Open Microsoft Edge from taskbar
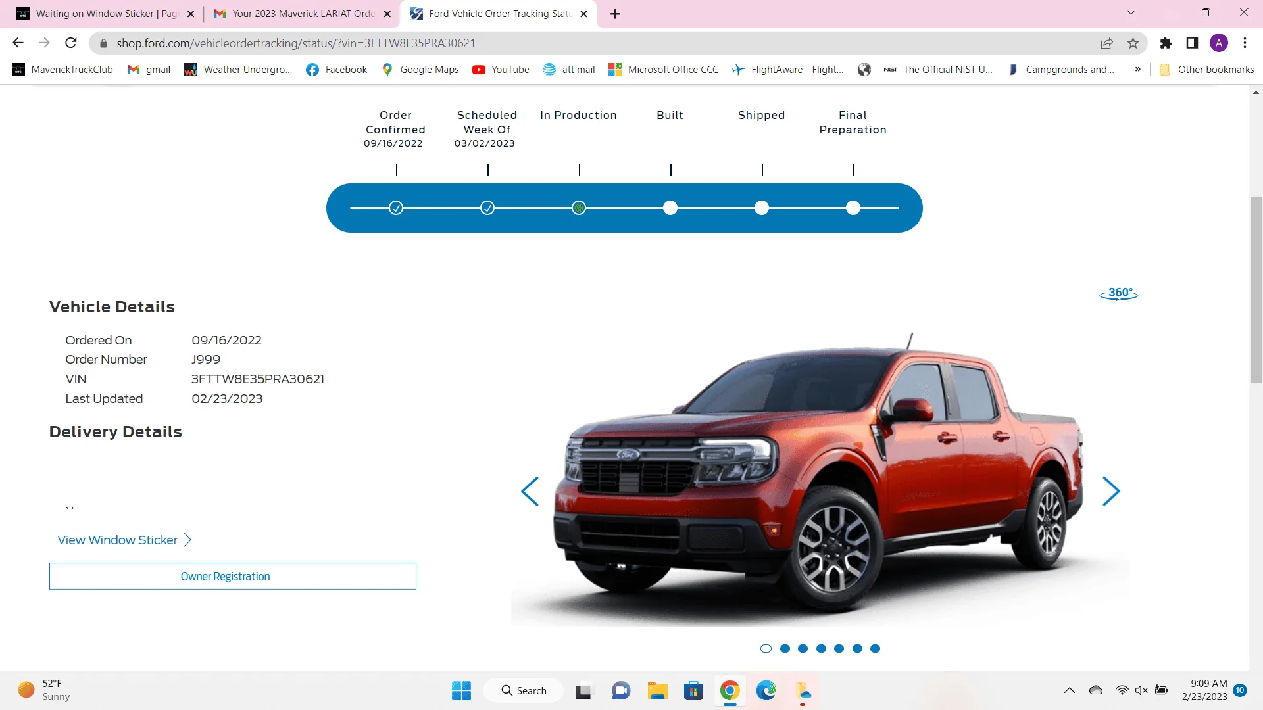This screenshot has width=1263, height=710. [x=766, y=691]
